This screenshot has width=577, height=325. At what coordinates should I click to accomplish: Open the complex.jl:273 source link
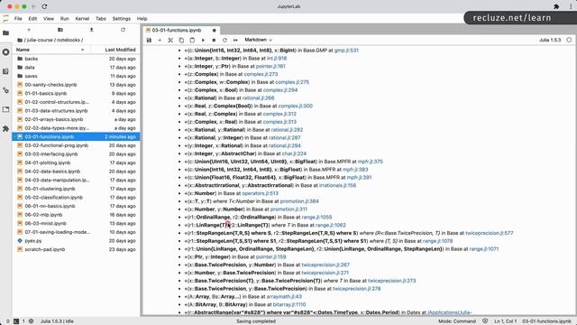(x=261, y=74)
